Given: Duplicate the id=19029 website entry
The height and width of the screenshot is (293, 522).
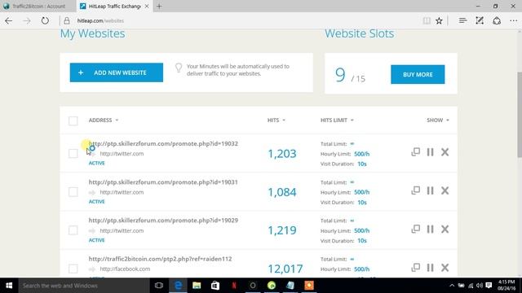Looking at the screenshot, I should tap(415, 229).
